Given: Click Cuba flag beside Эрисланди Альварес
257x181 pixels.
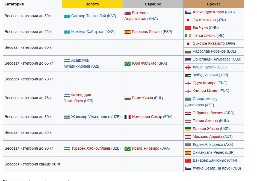Looking at the screenshot, I should coord(188,59).
